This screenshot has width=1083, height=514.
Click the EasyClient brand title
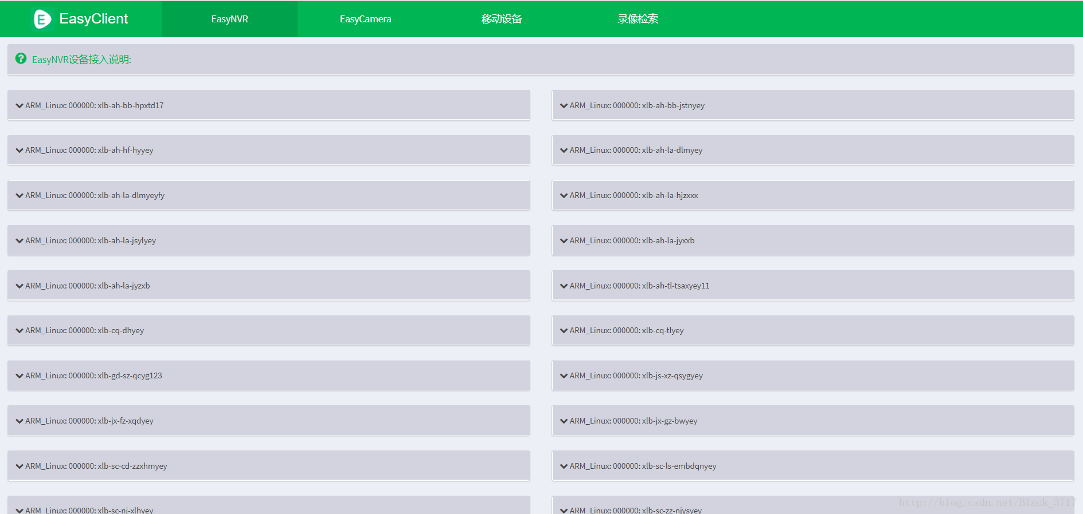[x=93, y=19]
